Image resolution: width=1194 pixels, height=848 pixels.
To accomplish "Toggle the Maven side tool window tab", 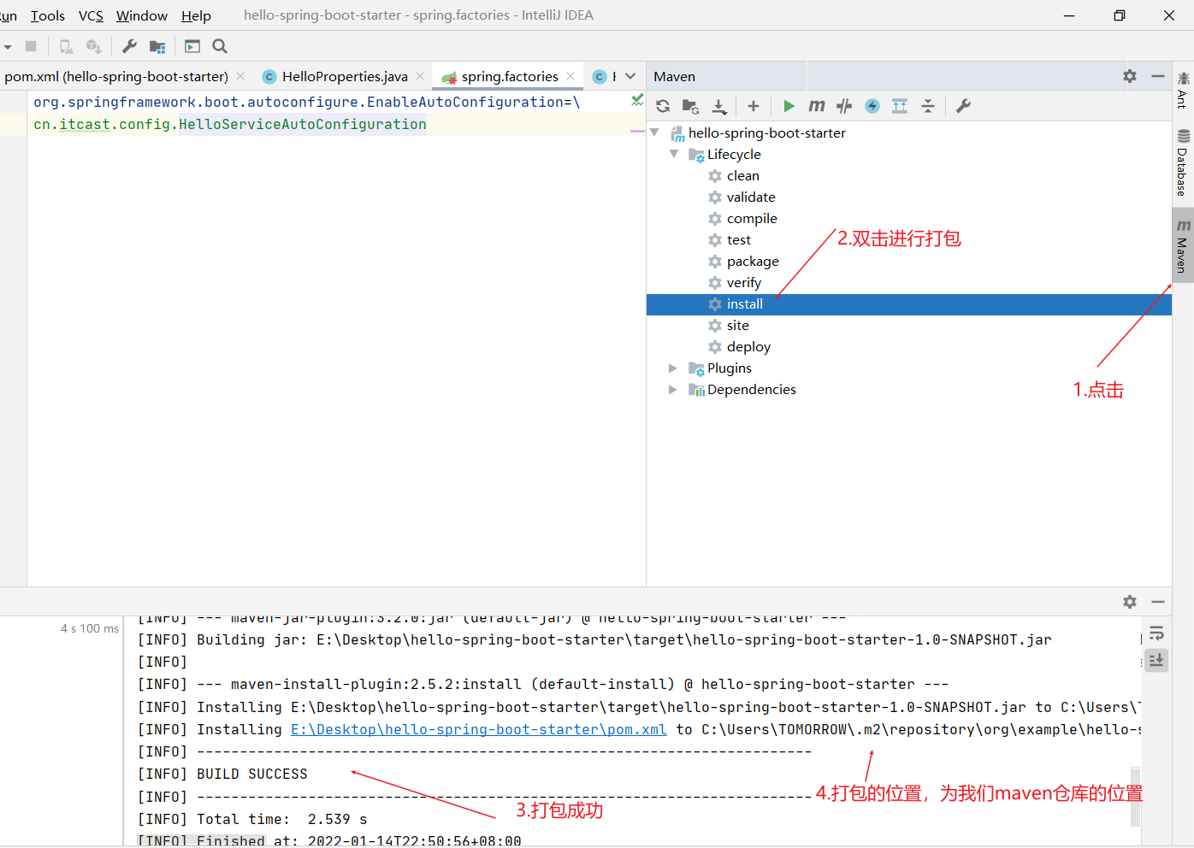I will tap(1183, 245).
